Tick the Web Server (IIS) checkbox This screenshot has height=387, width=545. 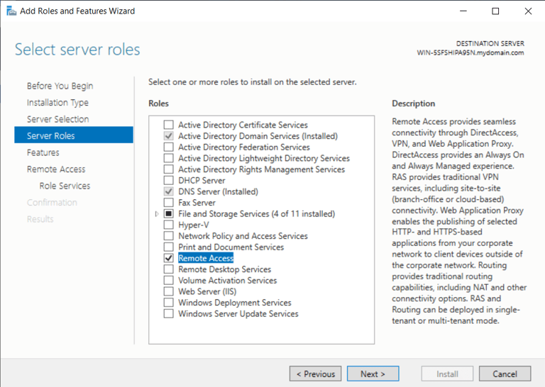point(168,292)
